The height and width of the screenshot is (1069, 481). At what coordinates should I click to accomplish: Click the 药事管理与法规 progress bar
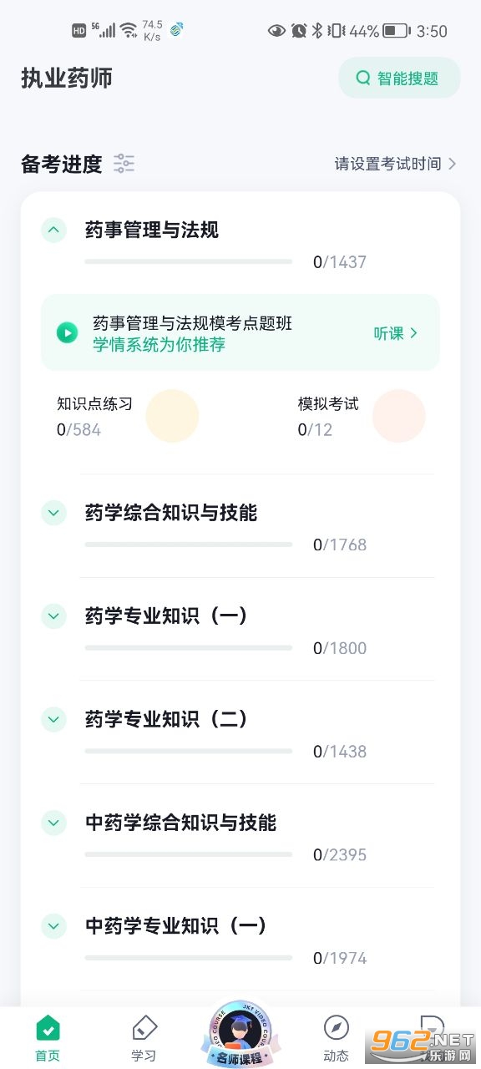pos(189,261)
